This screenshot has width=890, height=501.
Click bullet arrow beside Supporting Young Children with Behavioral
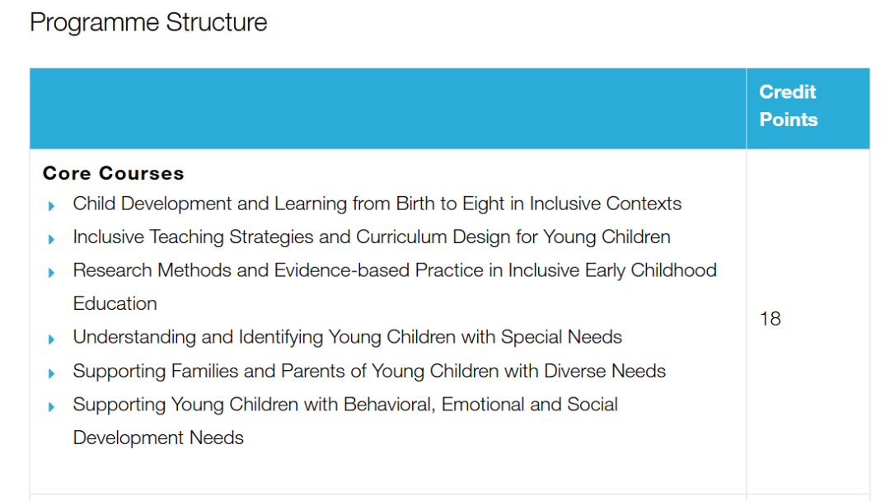(x=52, y=406)
